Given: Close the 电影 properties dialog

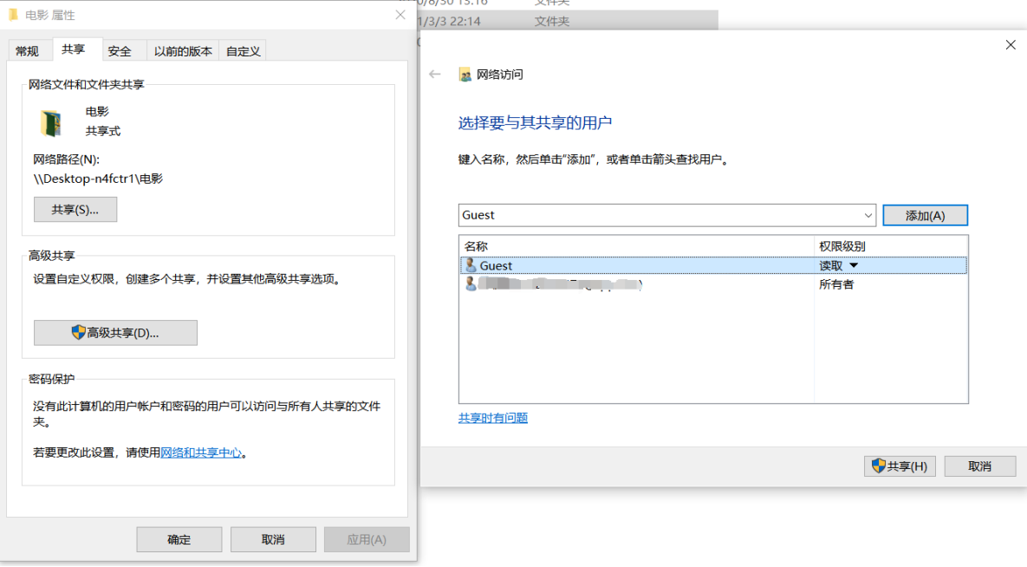Looking at the screenshot, I should tap(400, 15).
